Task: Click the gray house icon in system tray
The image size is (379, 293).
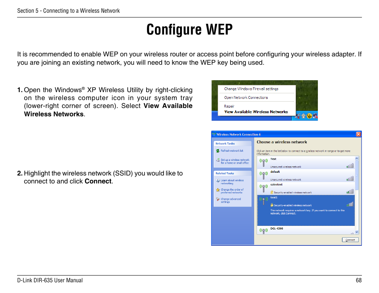Action: (x=304, y=116)
